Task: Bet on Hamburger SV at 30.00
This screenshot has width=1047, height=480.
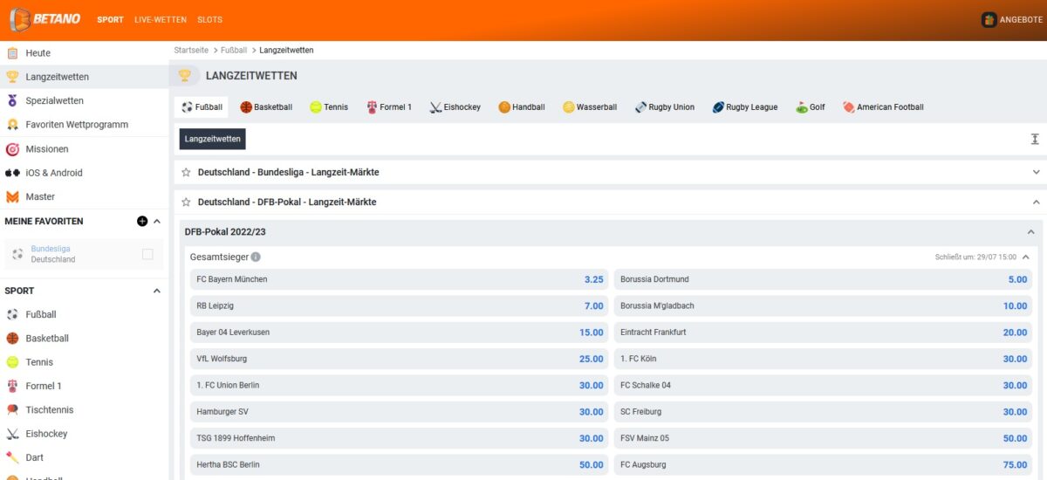Action: tap(400, 412)
